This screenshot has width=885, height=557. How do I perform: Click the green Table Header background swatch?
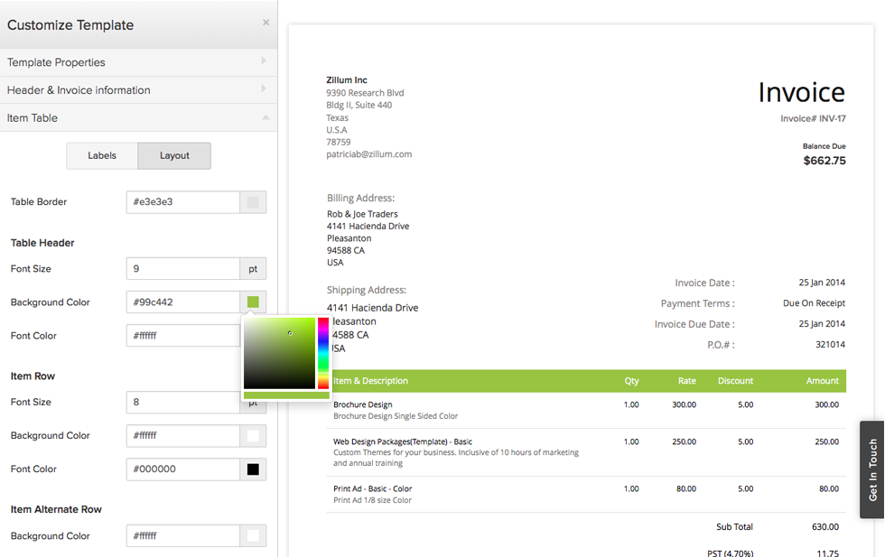tap(253, 302)
